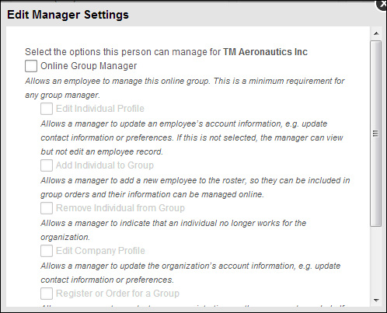Select the Edit Company Profile checkbox
Screen dimensions: 387x313
point(47,251)
